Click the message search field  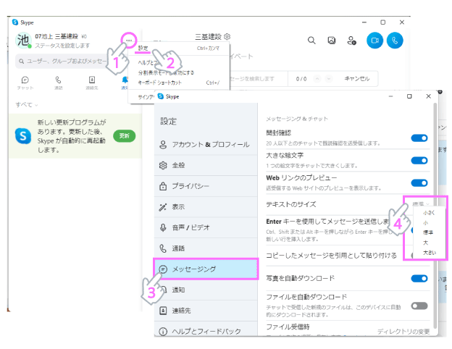click(258, 79)
